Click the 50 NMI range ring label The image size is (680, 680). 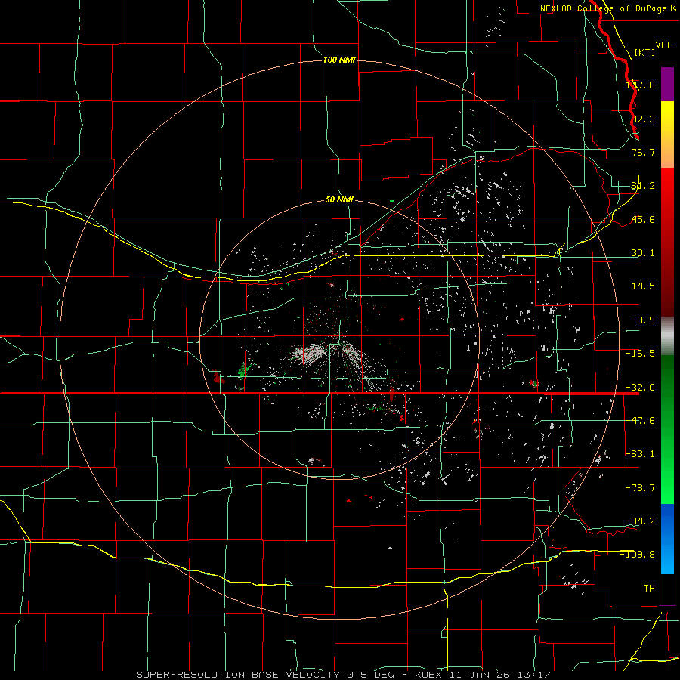(339, 200)
